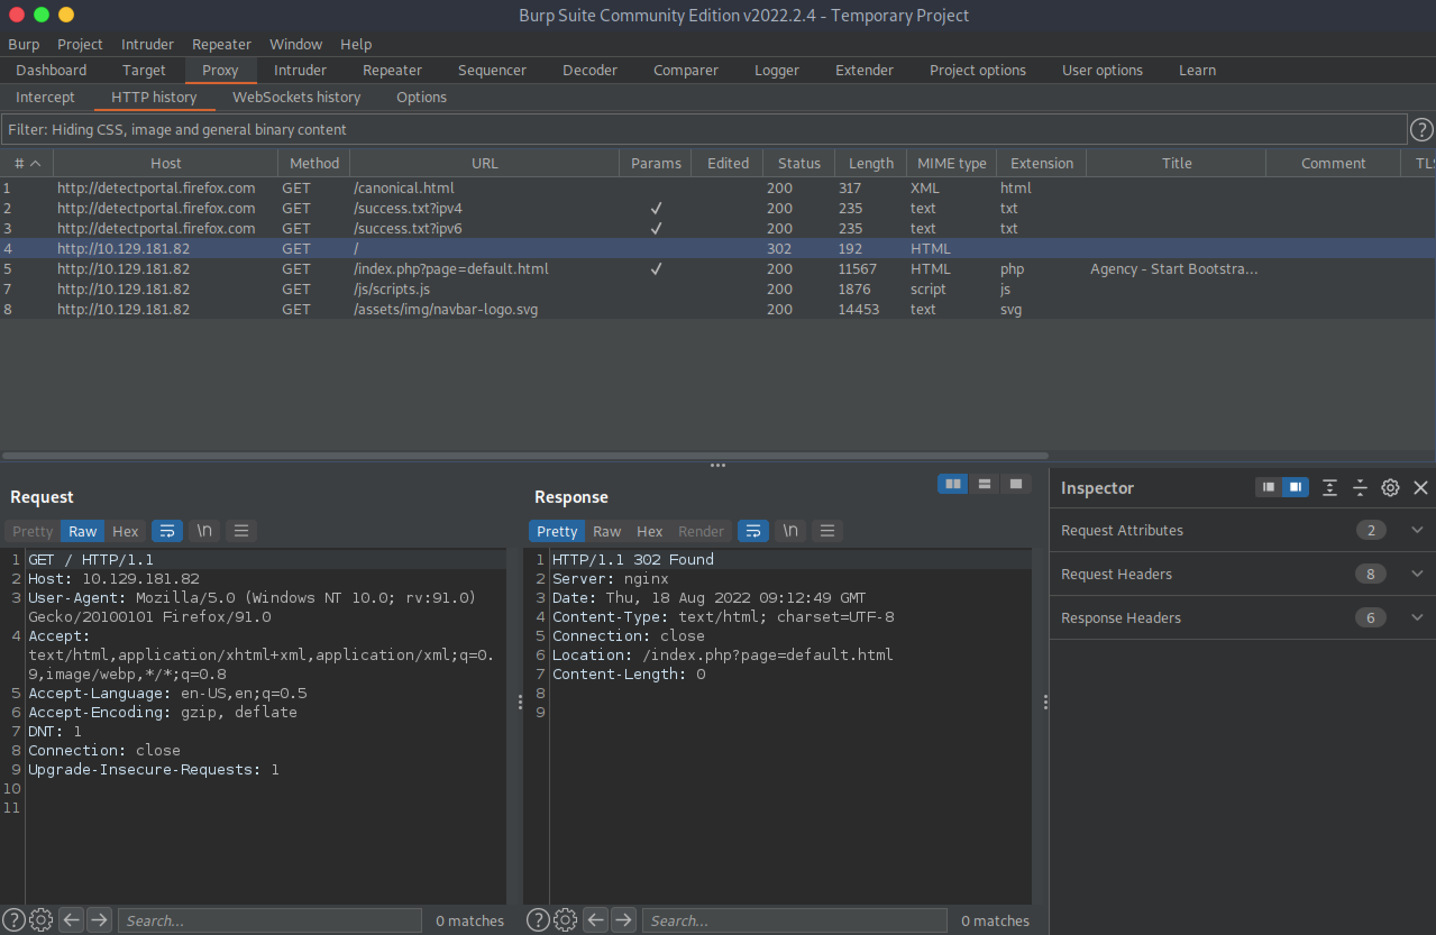Select top/bottom stacked layout icon

click(984, 484)
